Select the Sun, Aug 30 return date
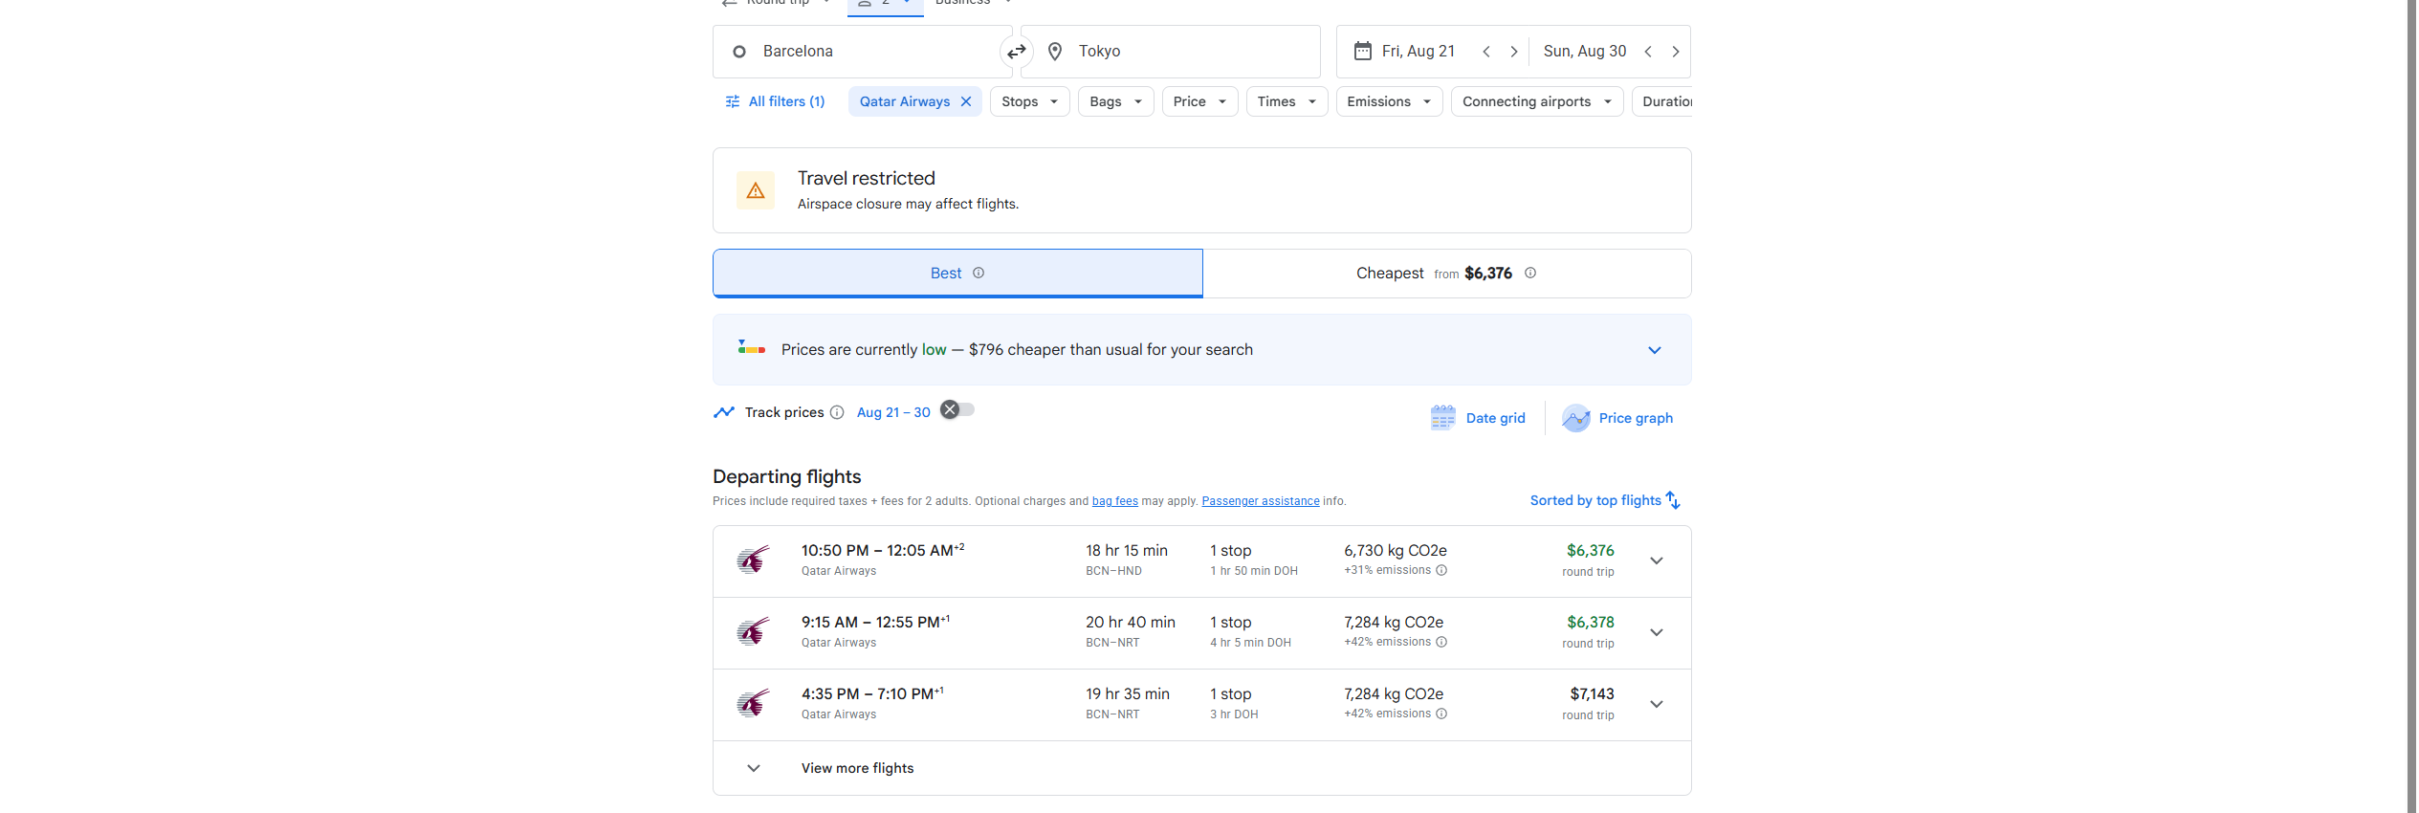This screenshot has width=2419, height=813. [x=1584, y=52]
